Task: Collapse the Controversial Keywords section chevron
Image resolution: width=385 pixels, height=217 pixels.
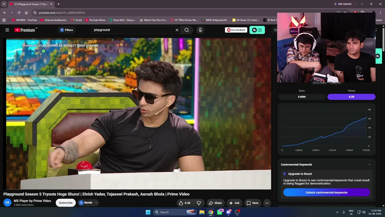Action: click(369, 165)
